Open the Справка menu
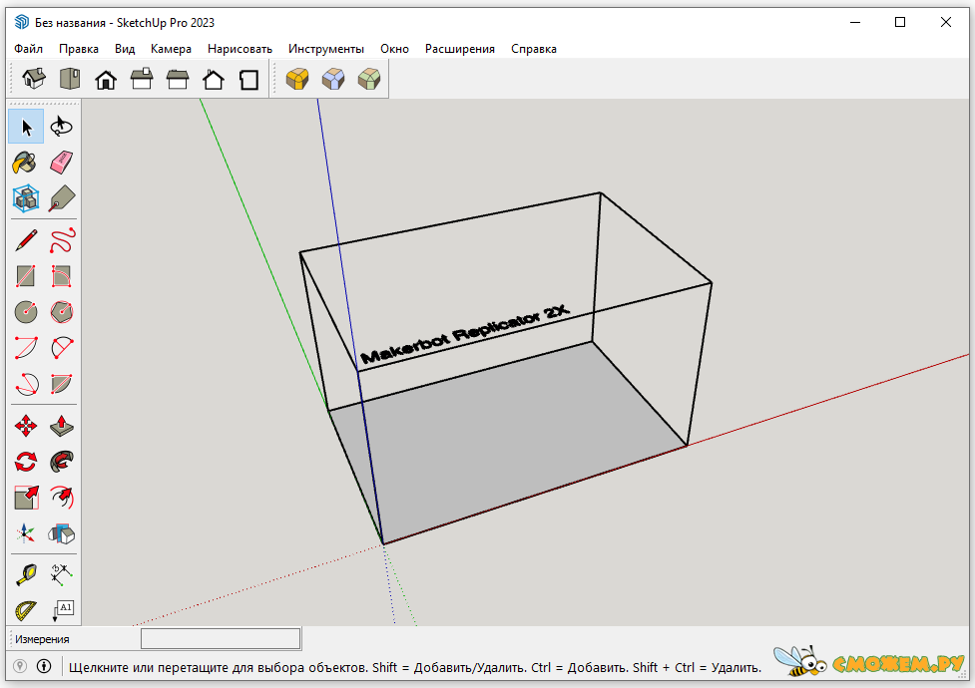Screen dimensions: 975x688 pos(534,49)
